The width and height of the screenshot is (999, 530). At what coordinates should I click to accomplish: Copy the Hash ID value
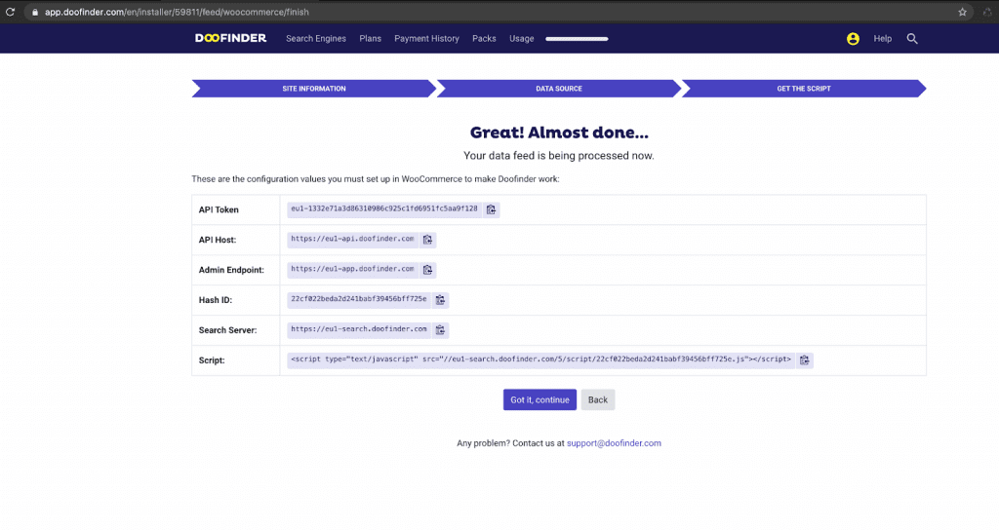pos(440,300)
